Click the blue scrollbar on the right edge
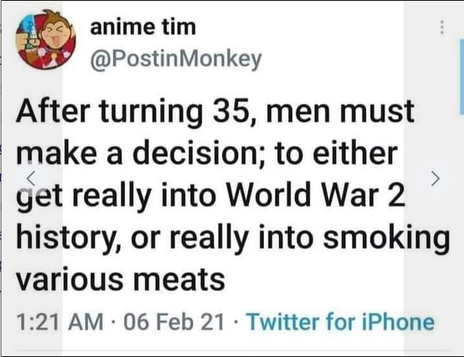464x357 pixels. [x=461, y=76]
